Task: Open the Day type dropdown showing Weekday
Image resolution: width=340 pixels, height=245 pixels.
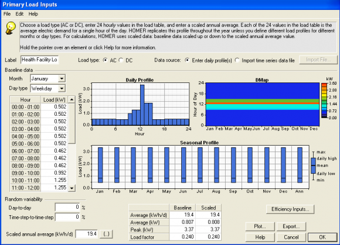Action: [x=47, y=88]
